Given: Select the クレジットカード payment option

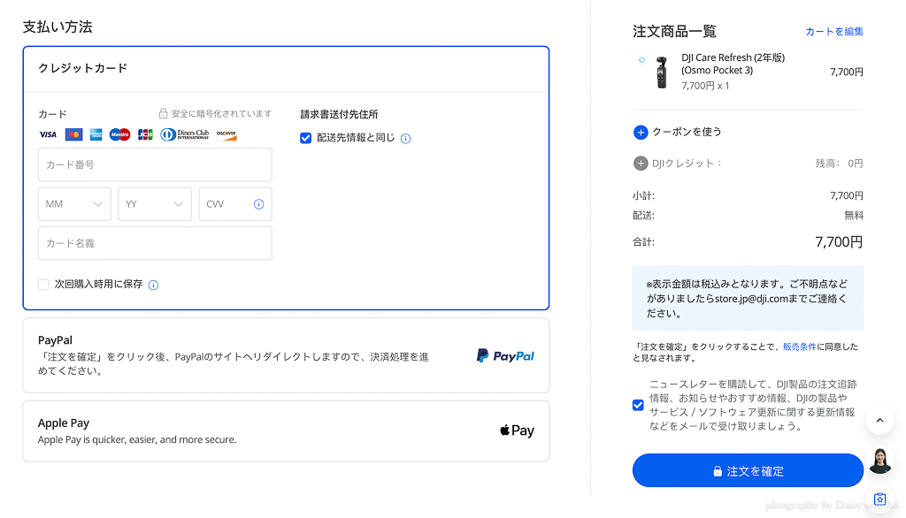Looking at the screenshot, I should pos(286,68).
